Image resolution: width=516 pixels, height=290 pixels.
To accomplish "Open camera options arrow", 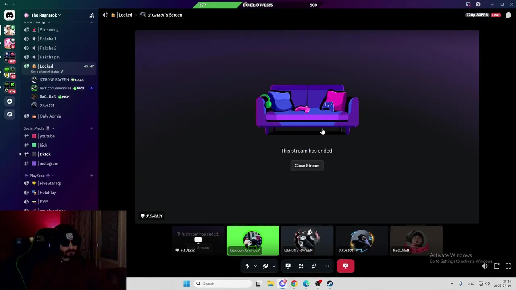I will [x=274, y=266].
